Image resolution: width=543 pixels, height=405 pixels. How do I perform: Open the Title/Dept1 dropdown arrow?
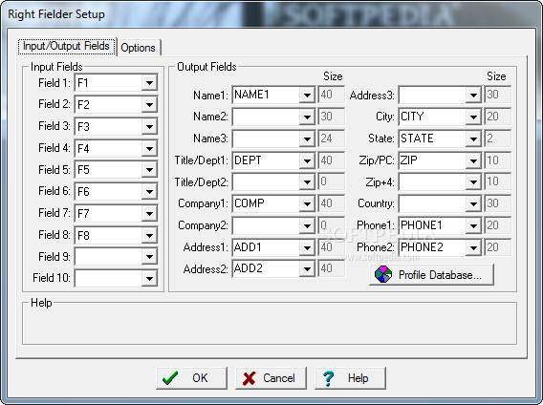307,160
